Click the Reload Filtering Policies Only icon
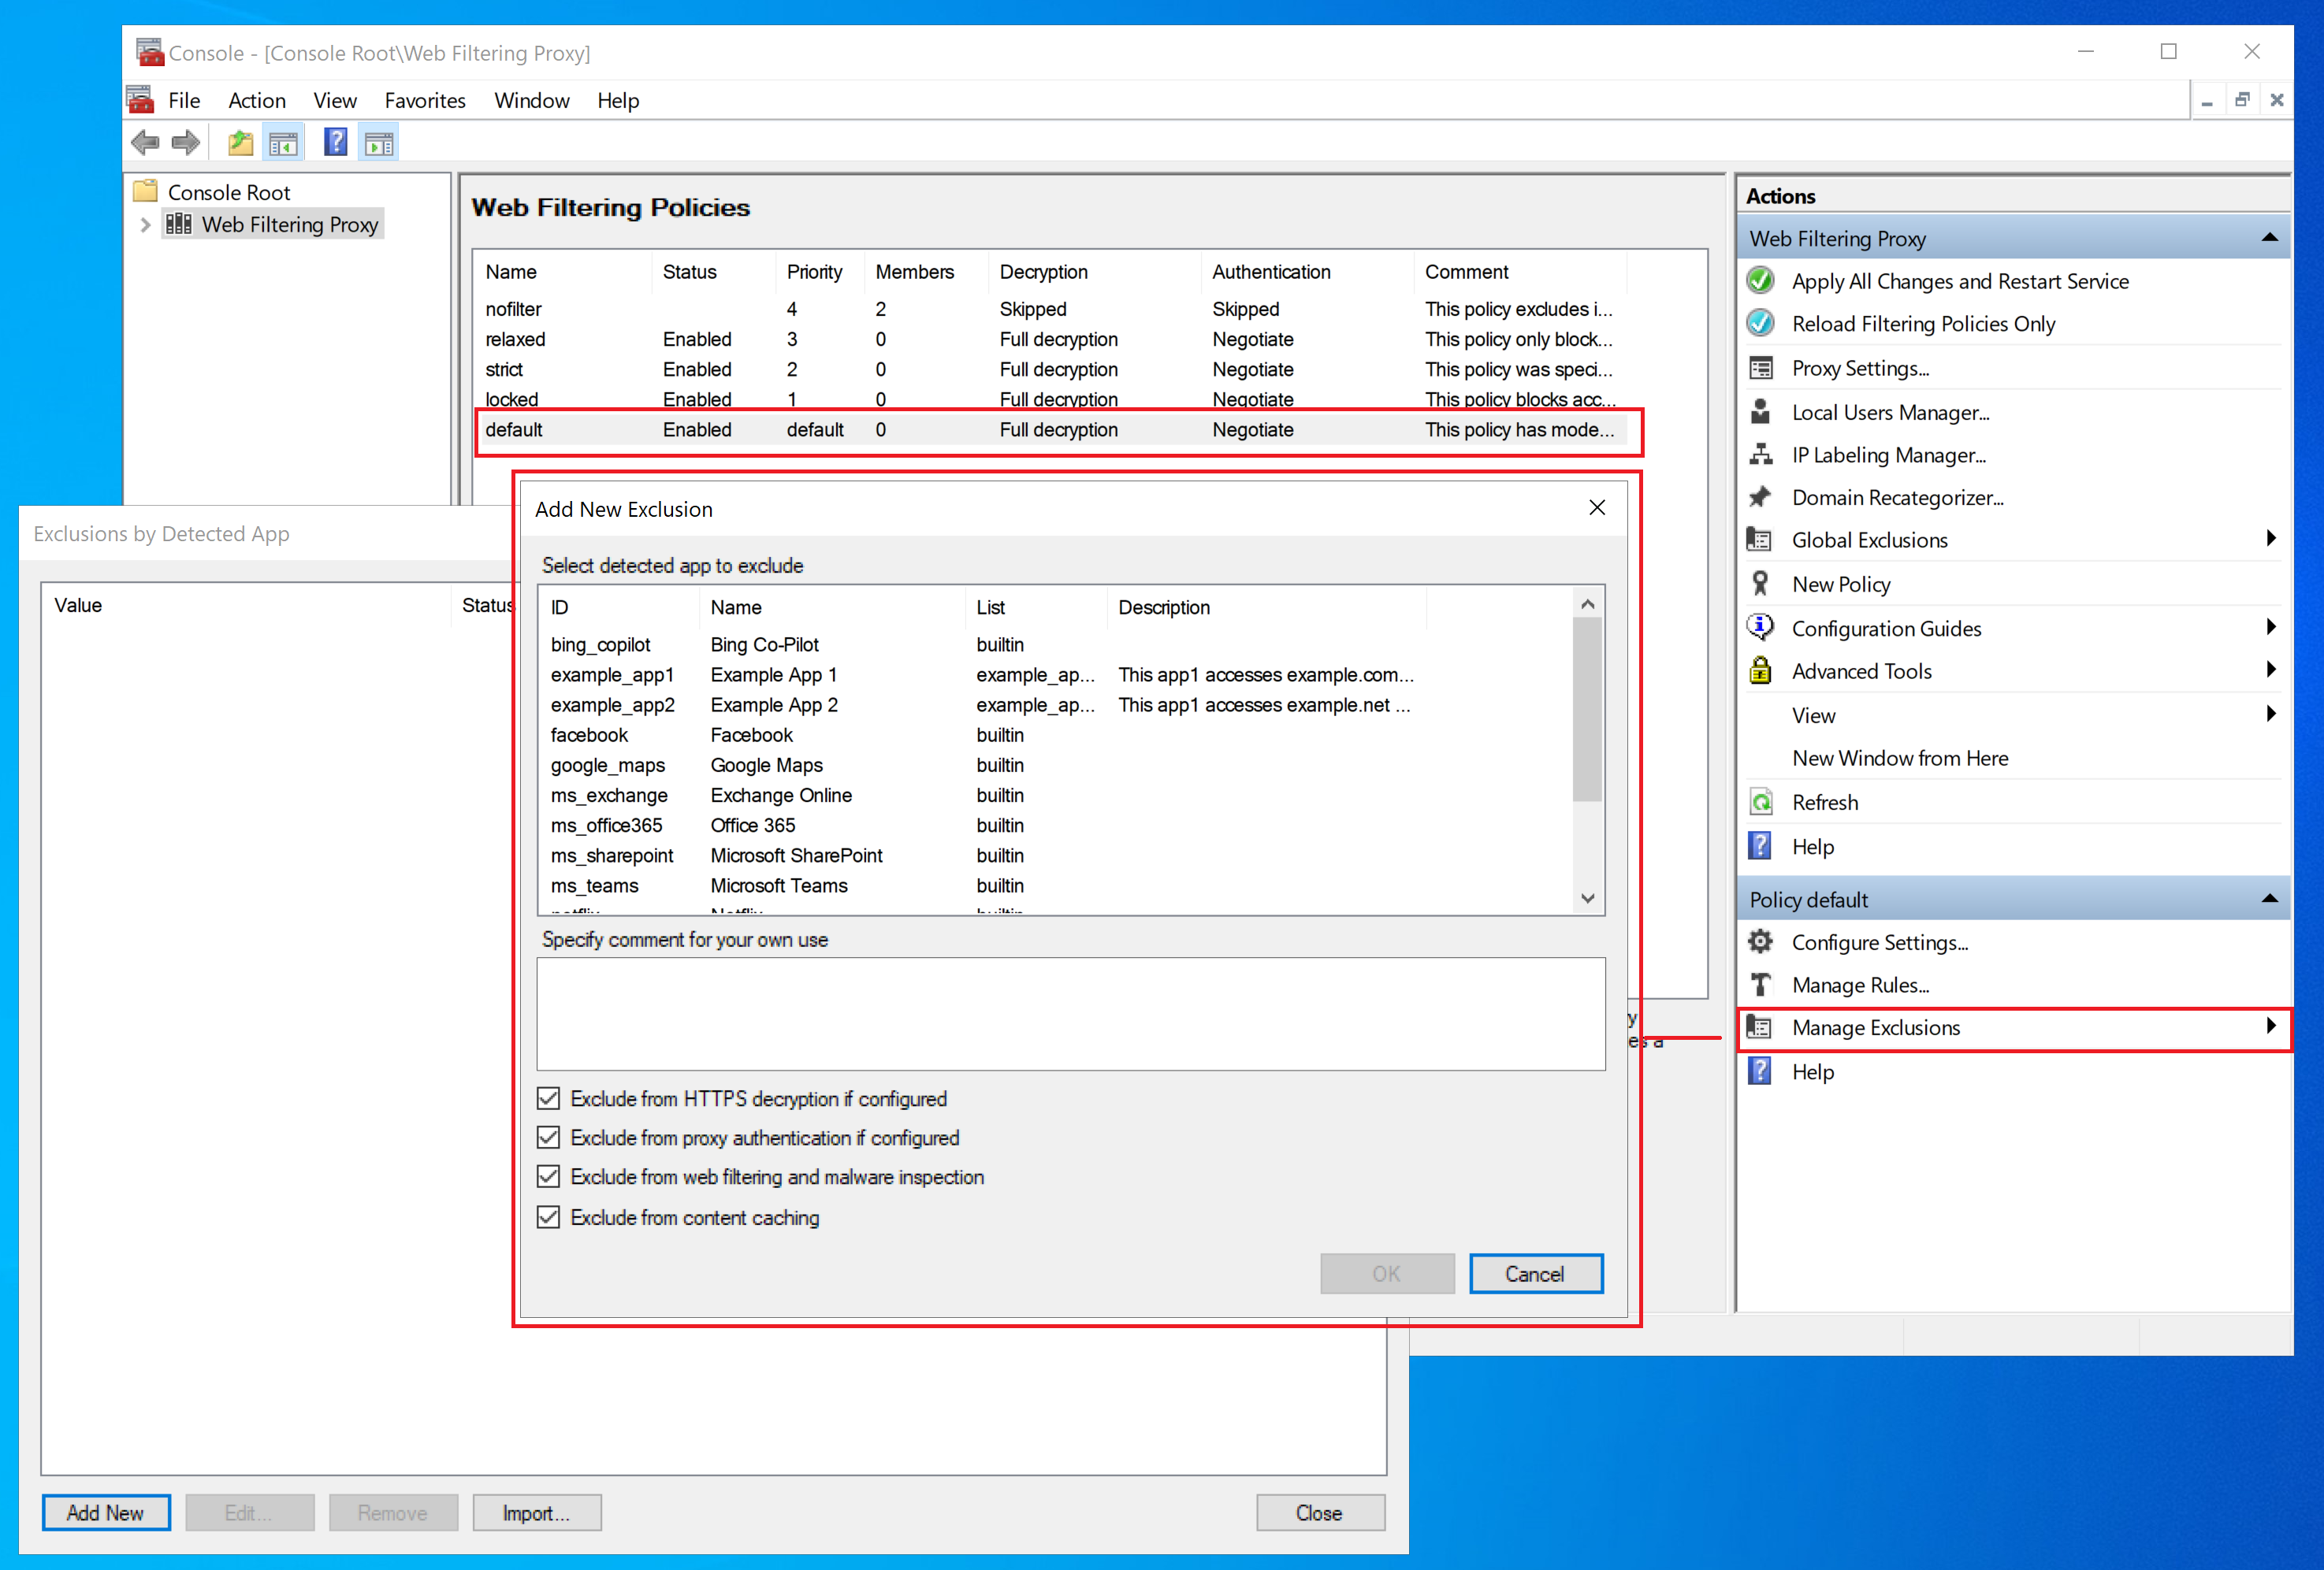Screen dimensions: 2324x1570 click(1760, 324)
